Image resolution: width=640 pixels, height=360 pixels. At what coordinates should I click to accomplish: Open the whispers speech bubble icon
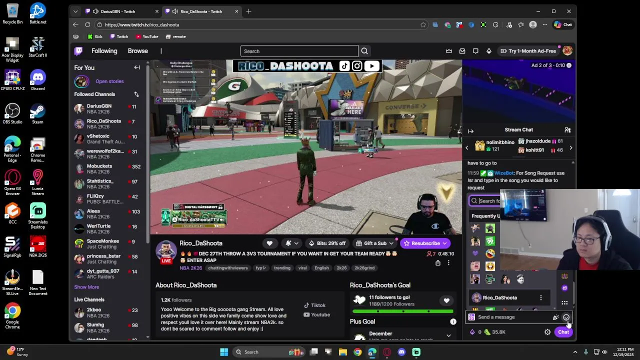(x=475, y=51)
